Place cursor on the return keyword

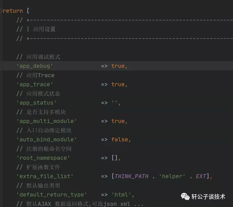coord(13,11)
